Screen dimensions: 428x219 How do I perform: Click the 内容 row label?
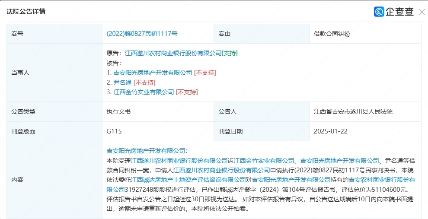pyautogui.click(x=17, y=180)
